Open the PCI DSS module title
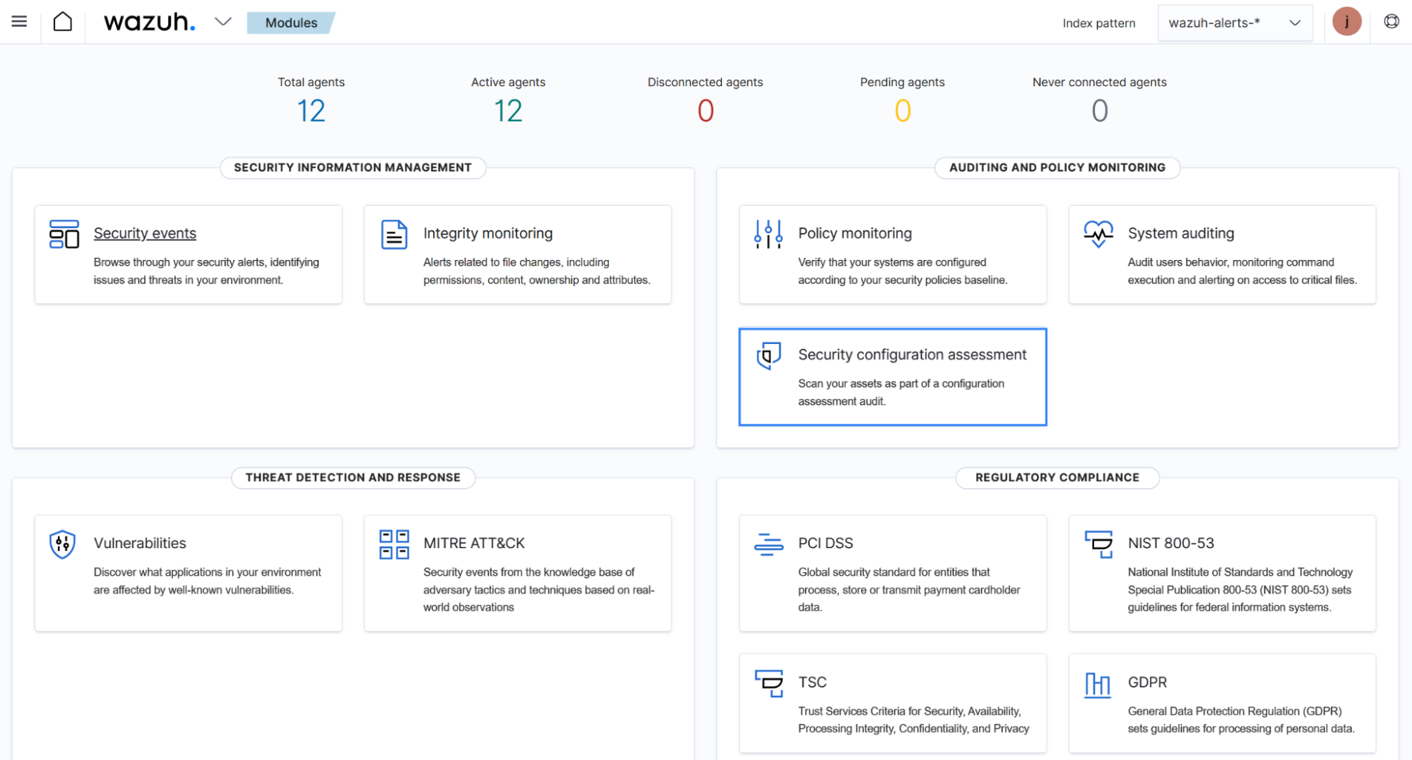The height and width of the screenshot is (760, 1412). coord(826,543)
